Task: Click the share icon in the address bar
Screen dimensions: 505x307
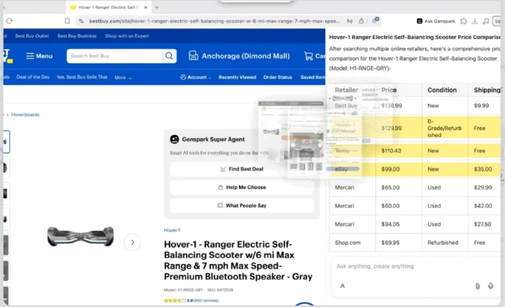Action: (361, 21)
